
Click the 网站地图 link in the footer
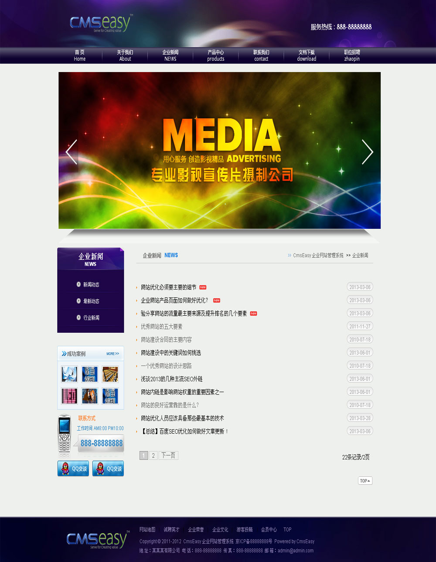click(147, 530)
